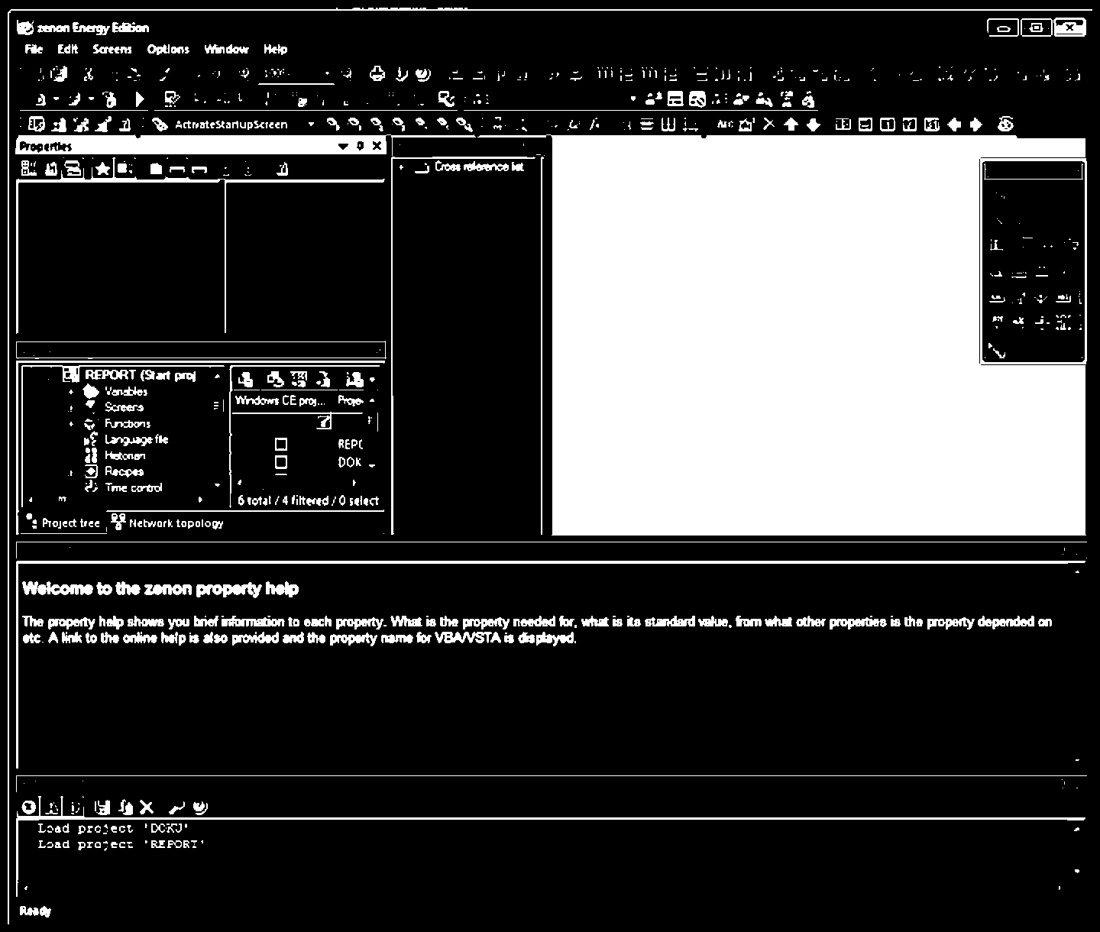Click the delete X icon in element toolbar
This screenshot has height=932, width=1100.
[x=769, y=125]
